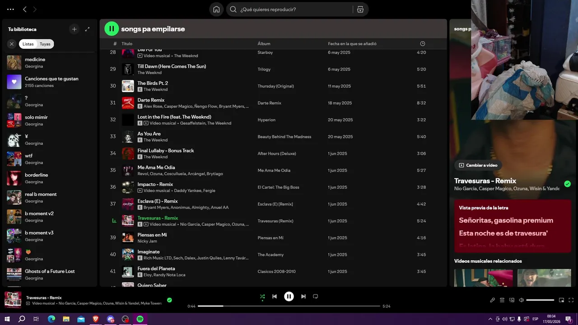
Task: Click the Cambiar a vídeo button
Action: click(x=478, y=165)
